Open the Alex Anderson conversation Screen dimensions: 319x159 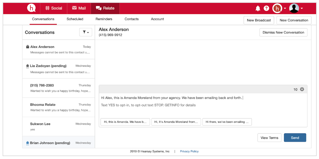(x=59, y=49)
